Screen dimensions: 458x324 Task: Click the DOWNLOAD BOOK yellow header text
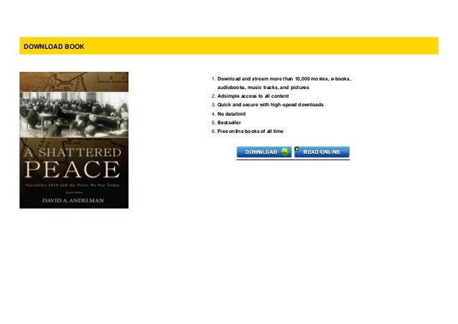pyautogui.click(x=54, y=47)
